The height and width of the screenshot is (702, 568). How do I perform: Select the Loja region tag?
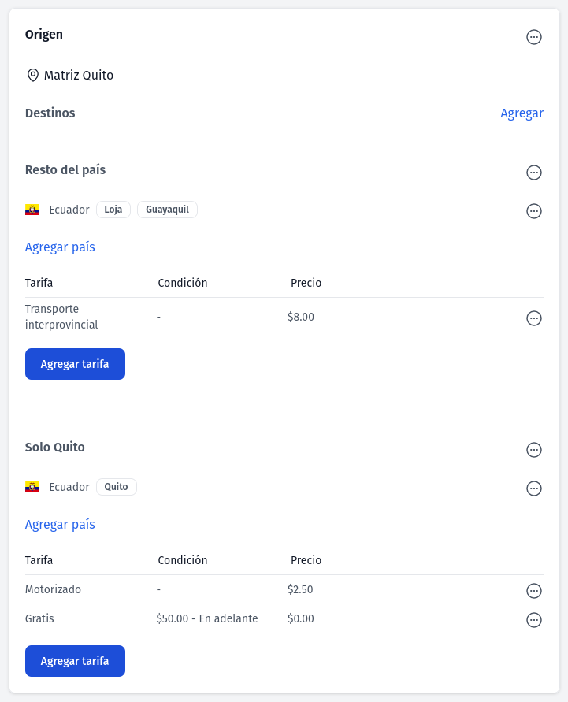113,210
